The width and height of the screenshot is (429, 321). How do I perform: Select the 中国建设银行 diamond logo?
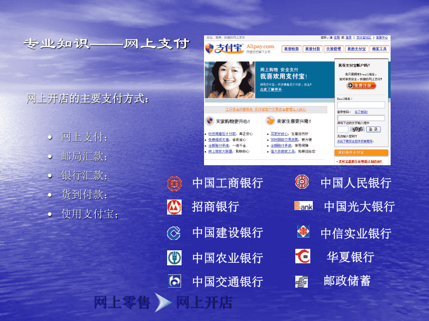click(x=175, y=233)
